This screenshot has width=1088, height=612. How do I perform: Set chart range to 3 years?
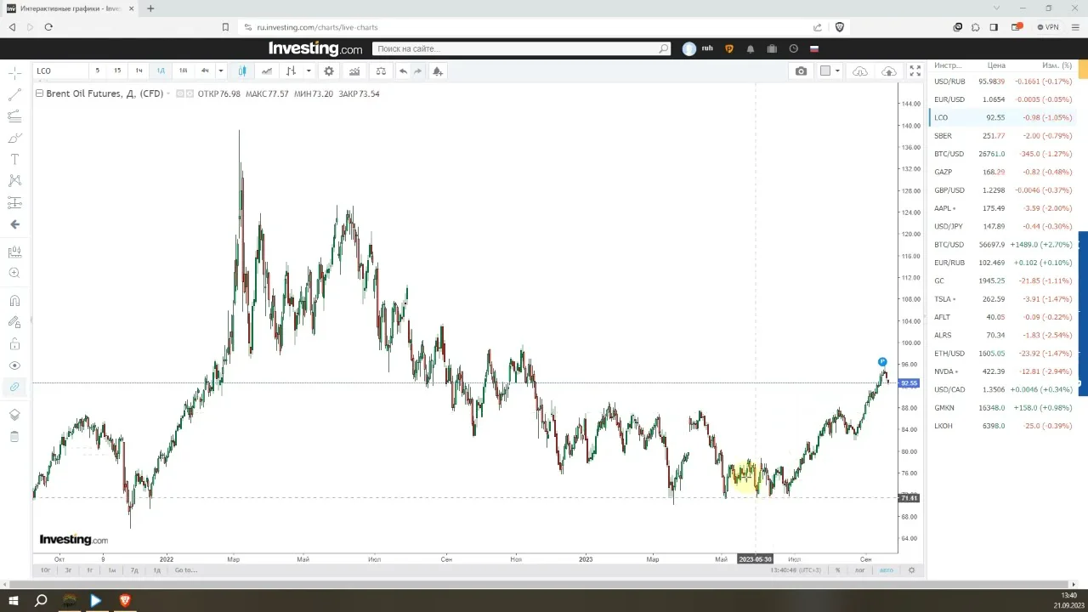68,570
